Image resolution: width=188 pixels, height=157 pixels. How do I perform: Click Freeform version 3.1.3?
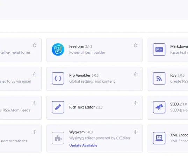tap(89, 46)
